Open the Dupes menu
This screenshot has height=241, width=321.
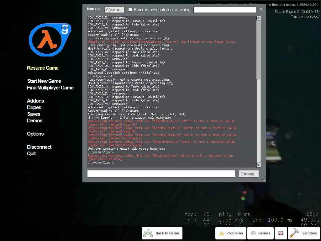(x=34, y=107)
